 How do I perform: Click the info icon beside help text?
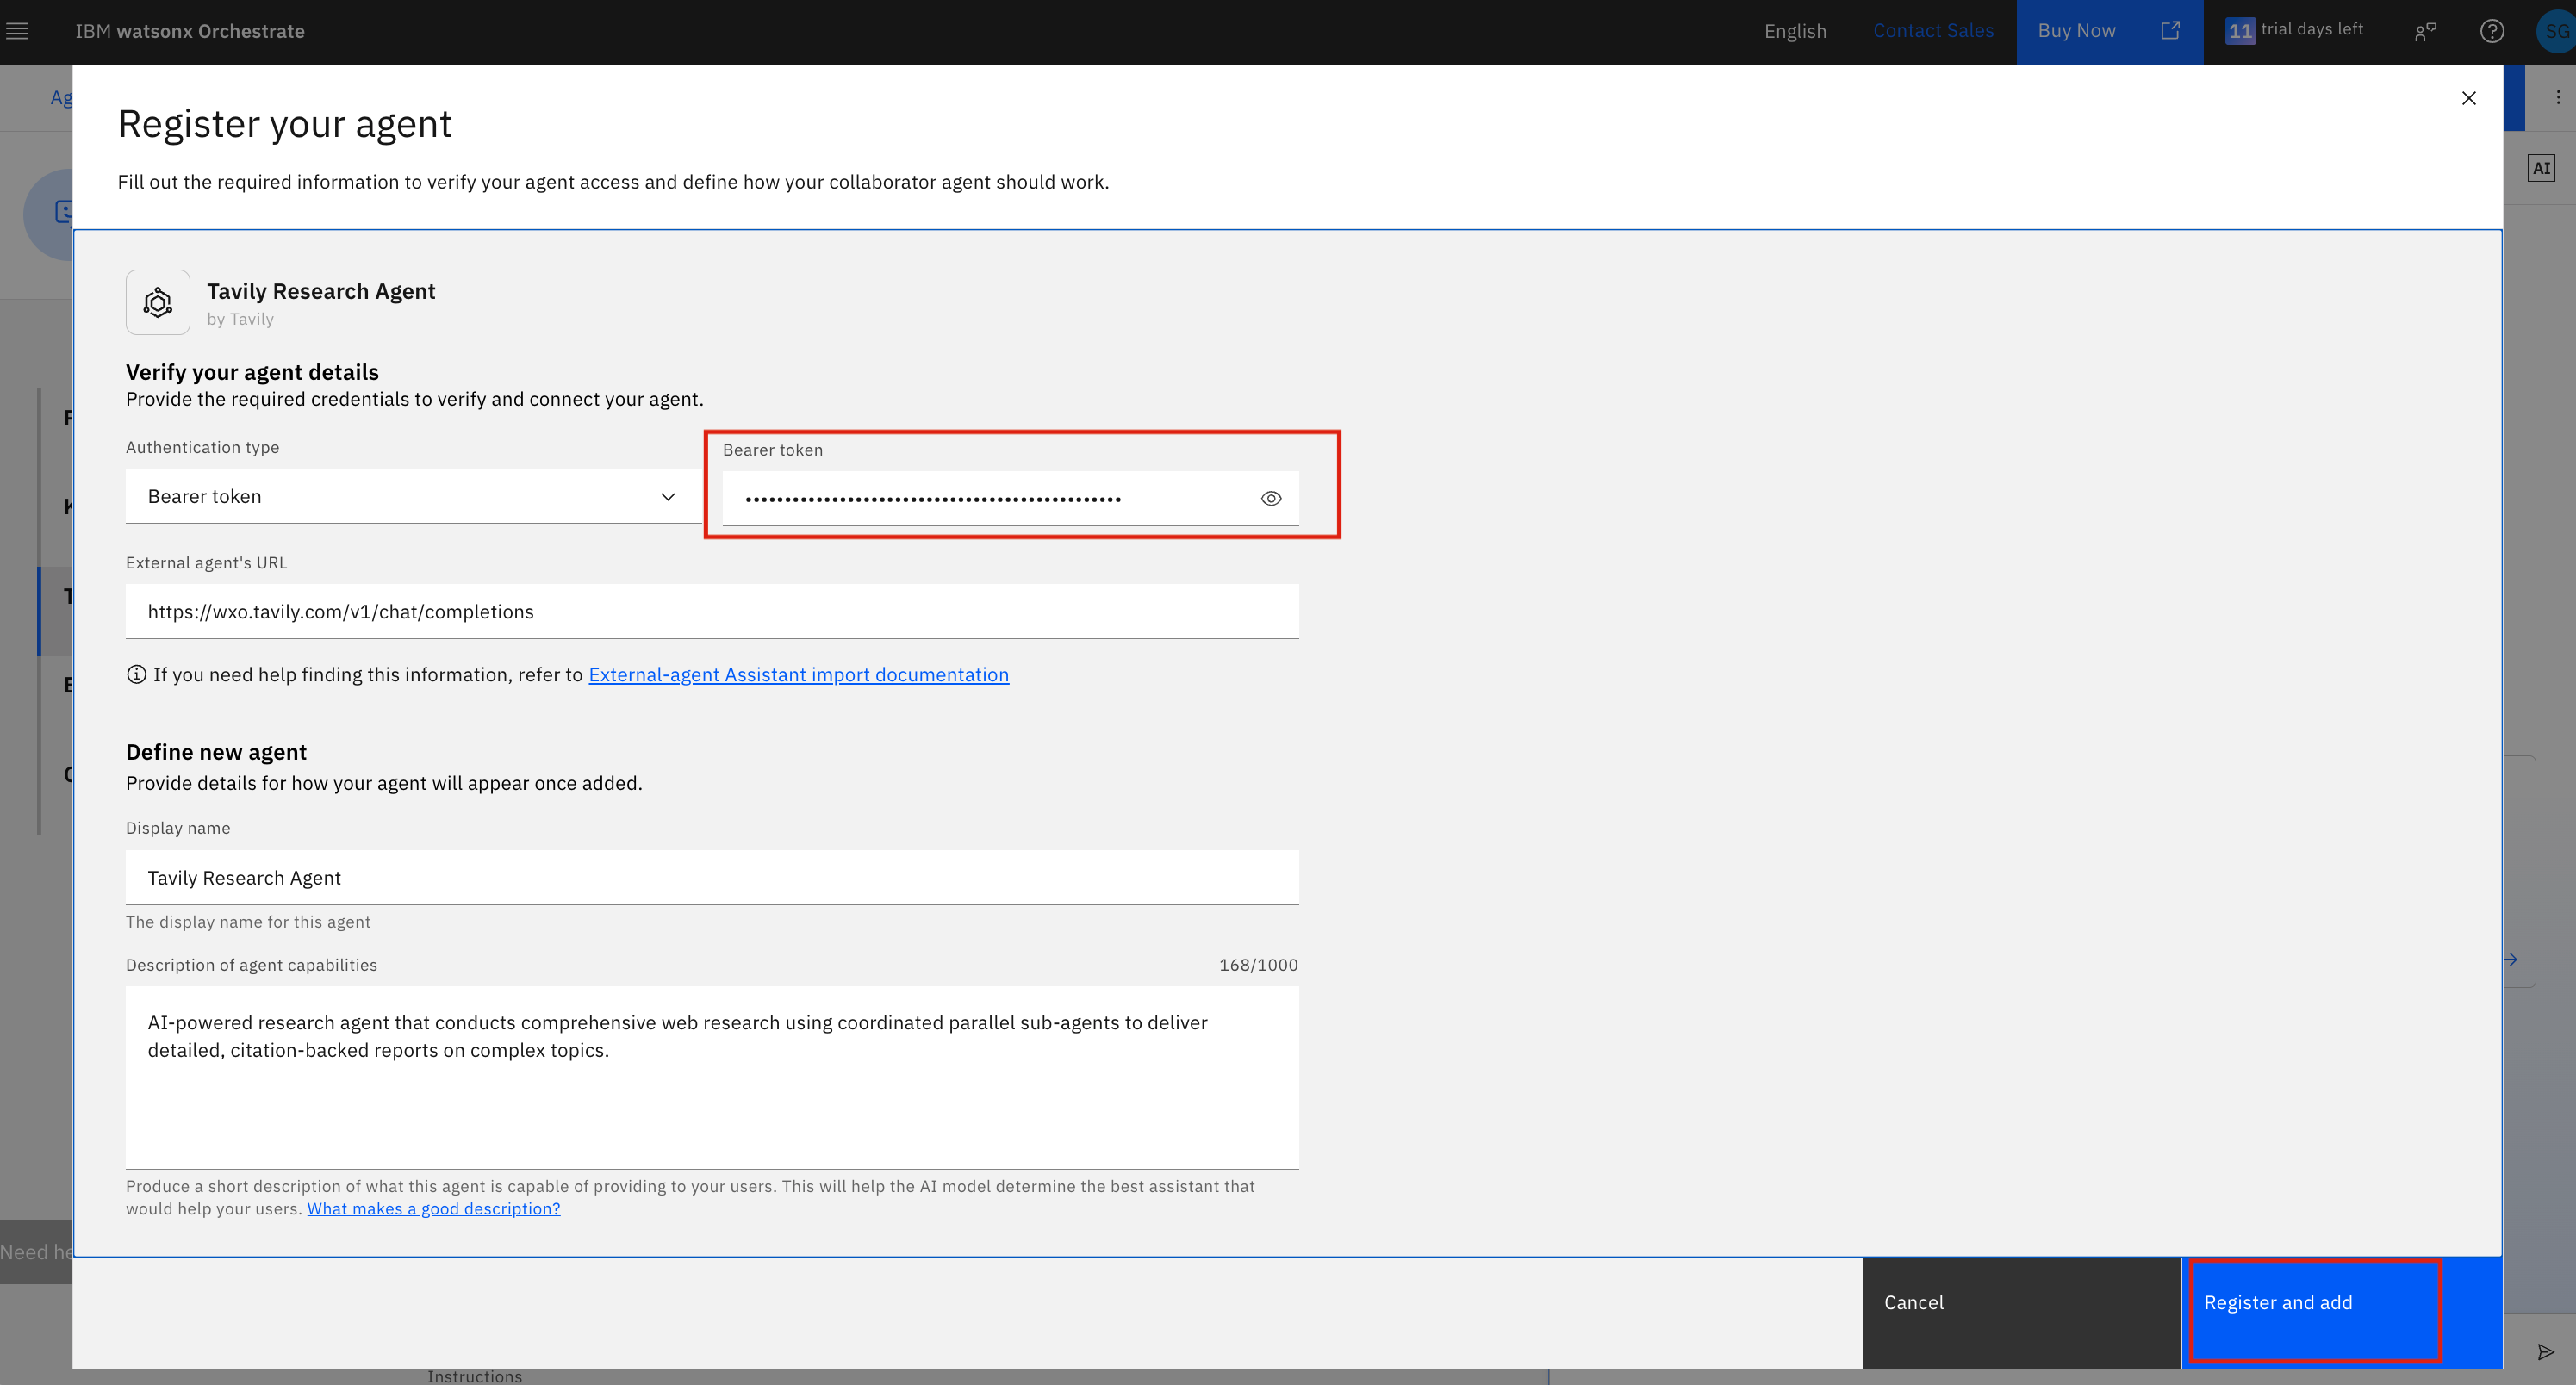coord(136,675)
